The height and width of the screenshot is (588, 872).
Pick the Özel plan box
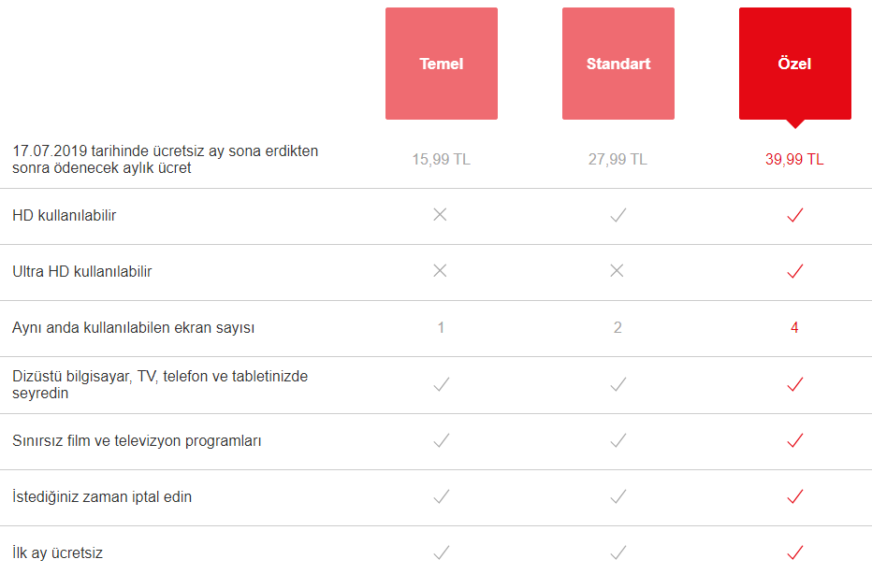click(794, 64)
